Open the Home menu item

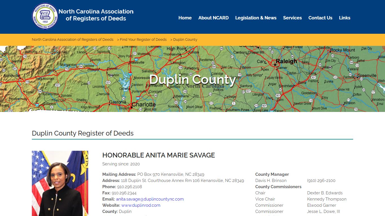(185, 18)
